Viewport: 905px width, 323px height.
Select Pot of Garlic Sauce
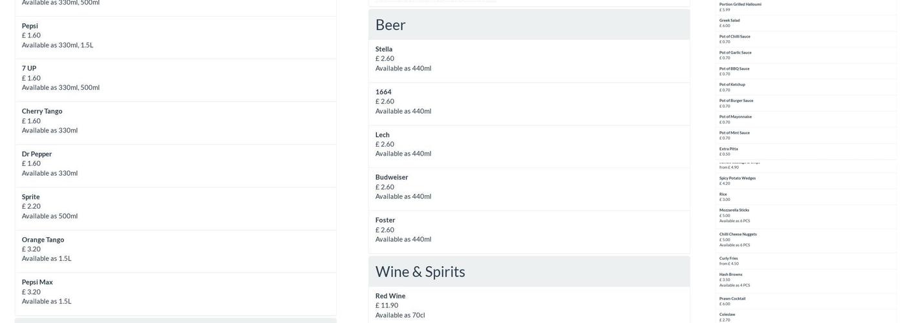click(736, 52)
